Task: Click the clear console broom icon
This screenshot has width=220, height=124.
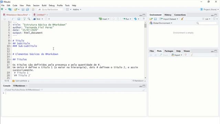Action: click(144, 90)
